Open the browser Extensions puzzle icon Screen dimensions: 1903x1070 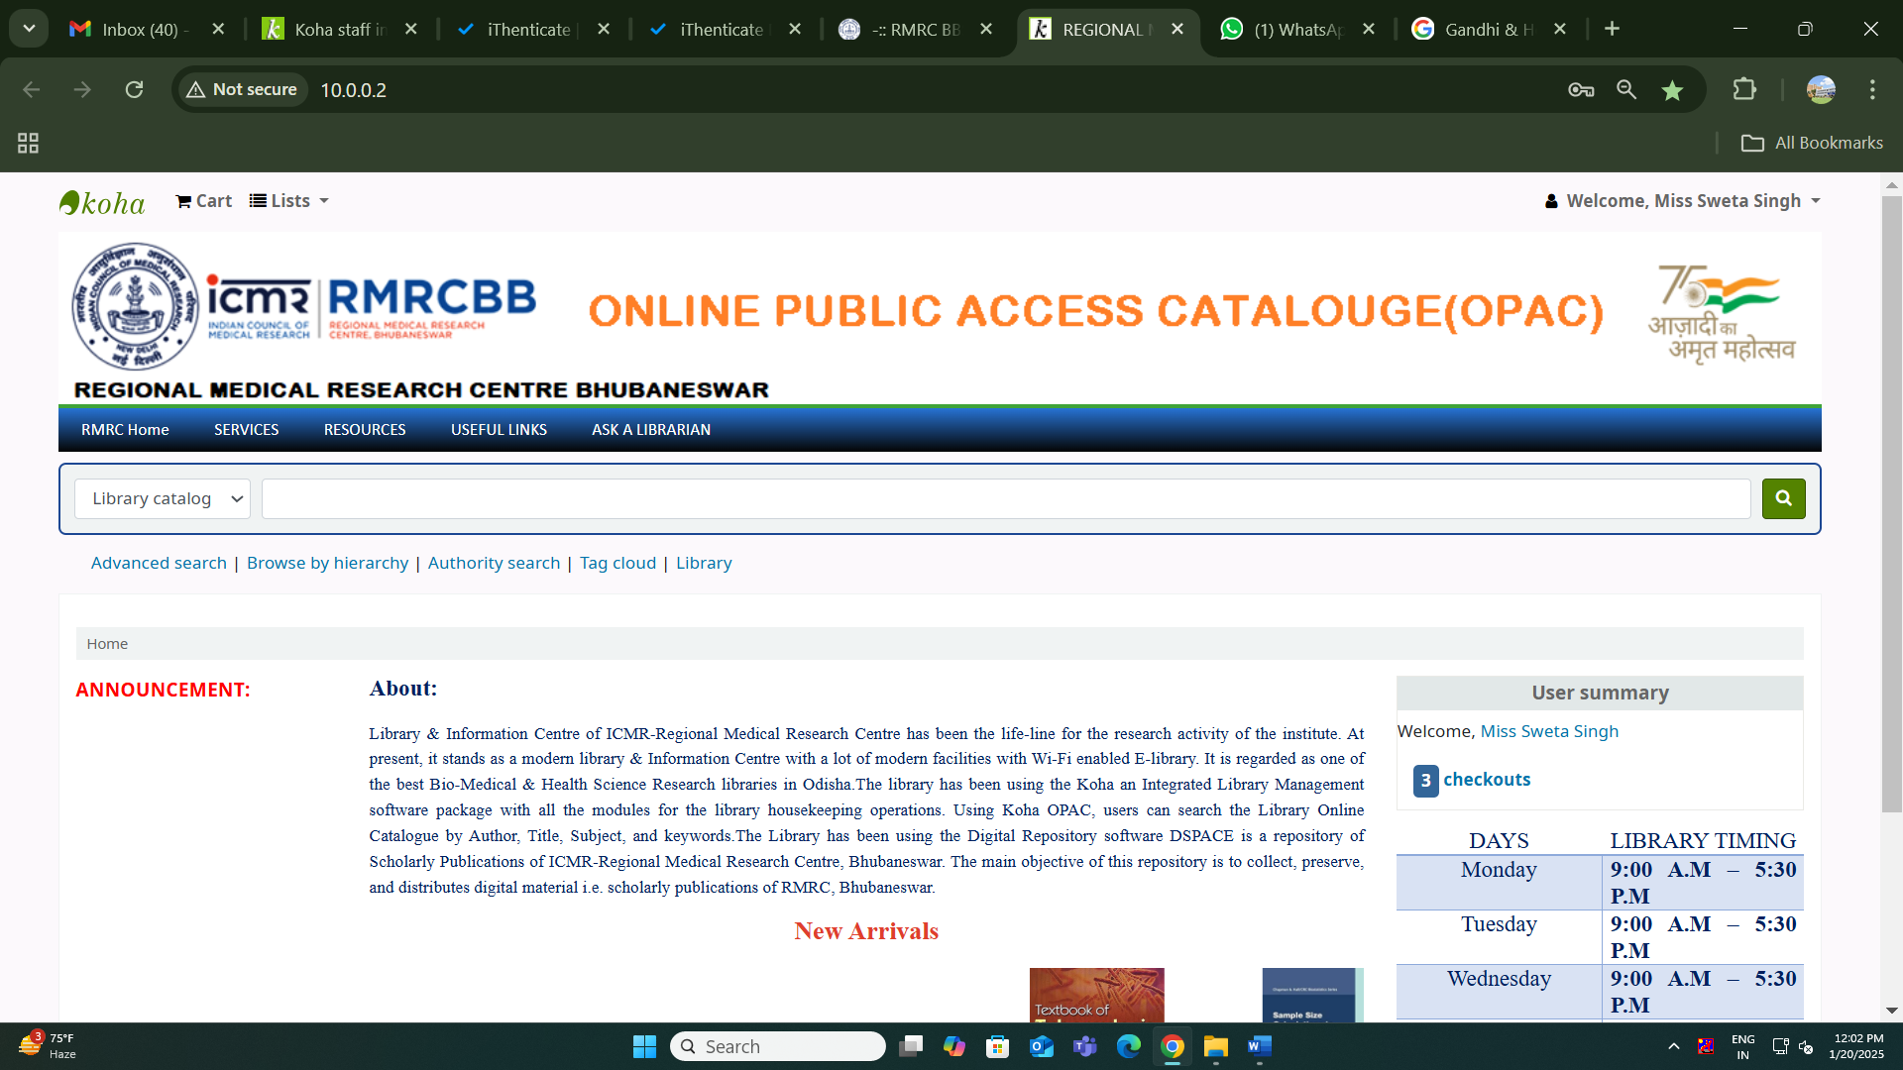tap(1744, 90)
